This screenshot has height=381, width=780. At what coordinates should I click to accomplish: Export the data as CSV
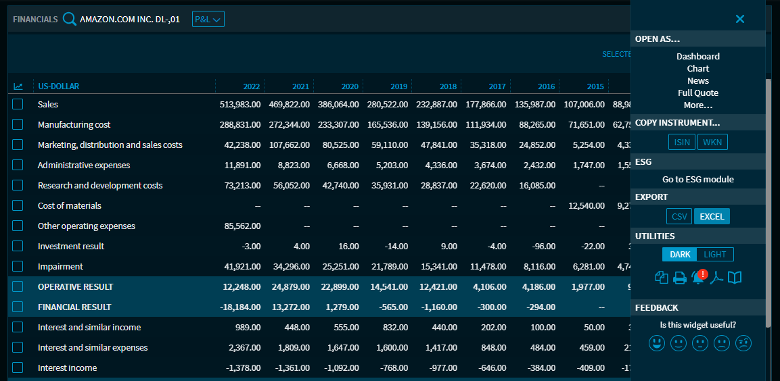[x=679, y=217]
